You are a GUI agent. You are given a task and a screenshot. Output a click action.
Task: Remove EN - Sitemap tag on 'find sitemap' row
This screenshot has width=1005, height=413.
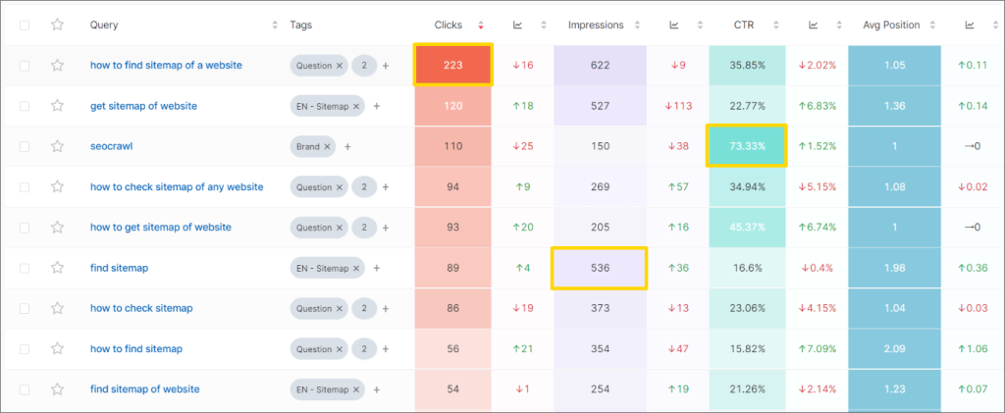[x=355, y=268]
